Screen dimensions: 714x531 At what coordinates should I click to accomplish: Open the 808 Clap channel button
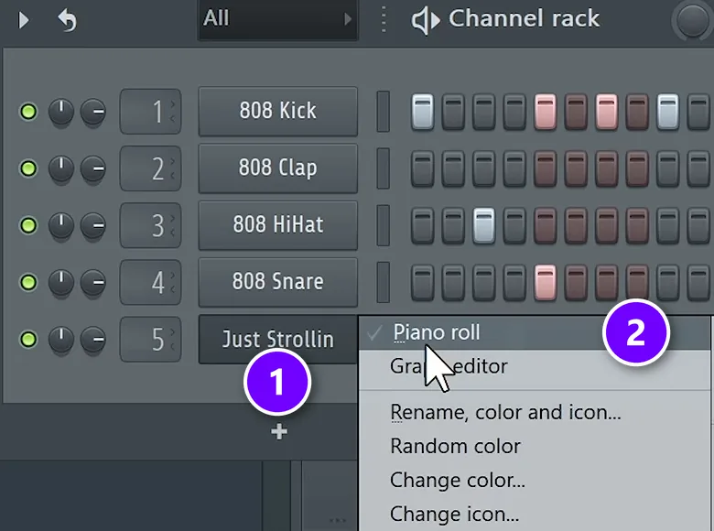point(277,168)
